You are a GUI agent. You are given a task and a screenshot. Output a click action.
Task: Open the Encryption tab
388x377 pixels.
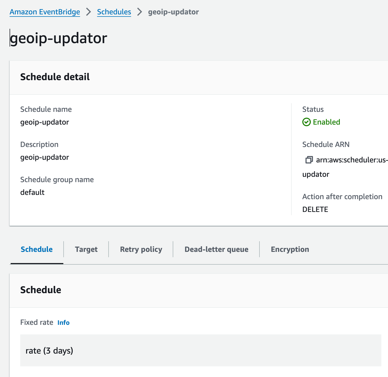coord(290,249)
